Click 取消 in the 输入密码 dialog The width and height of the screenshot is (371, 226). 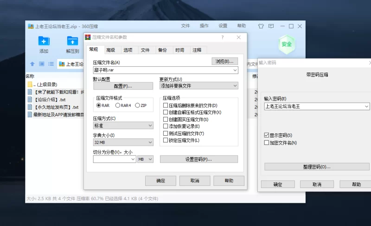click(317, 184)
